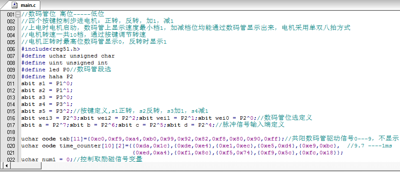400x172 pixels.
Task: Click the comment on line 005
Action: 94,42
